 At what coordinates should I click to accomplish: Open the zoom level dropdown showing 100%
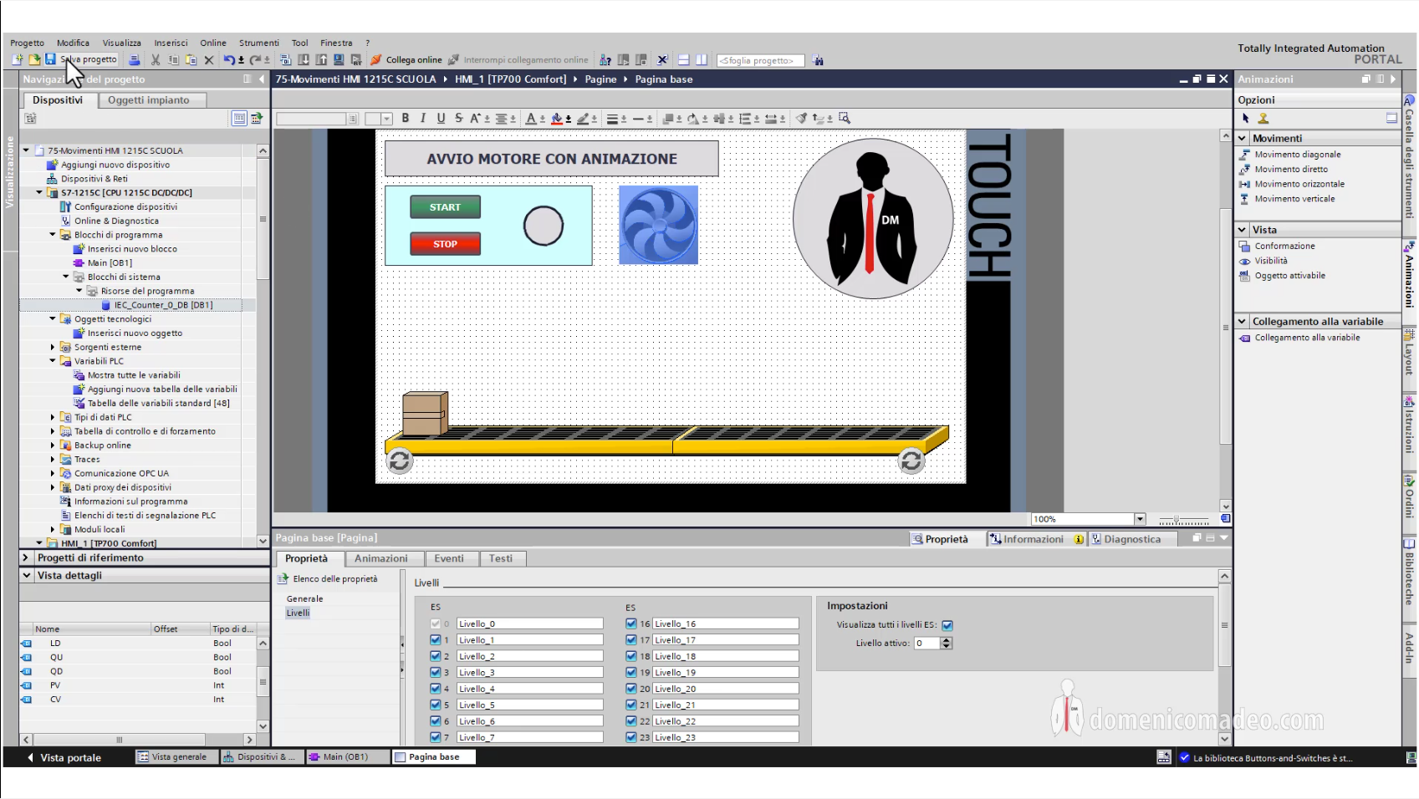pos(1139,518)
